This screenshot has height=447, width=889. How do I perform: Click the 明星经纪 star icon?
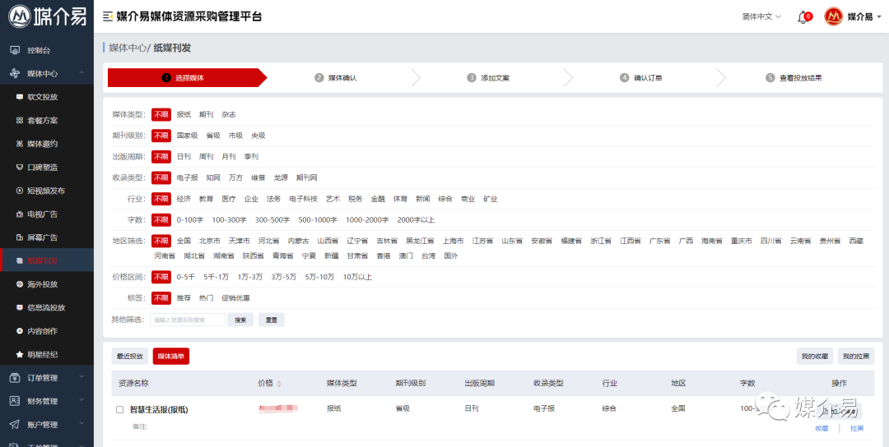pos(20,354)
